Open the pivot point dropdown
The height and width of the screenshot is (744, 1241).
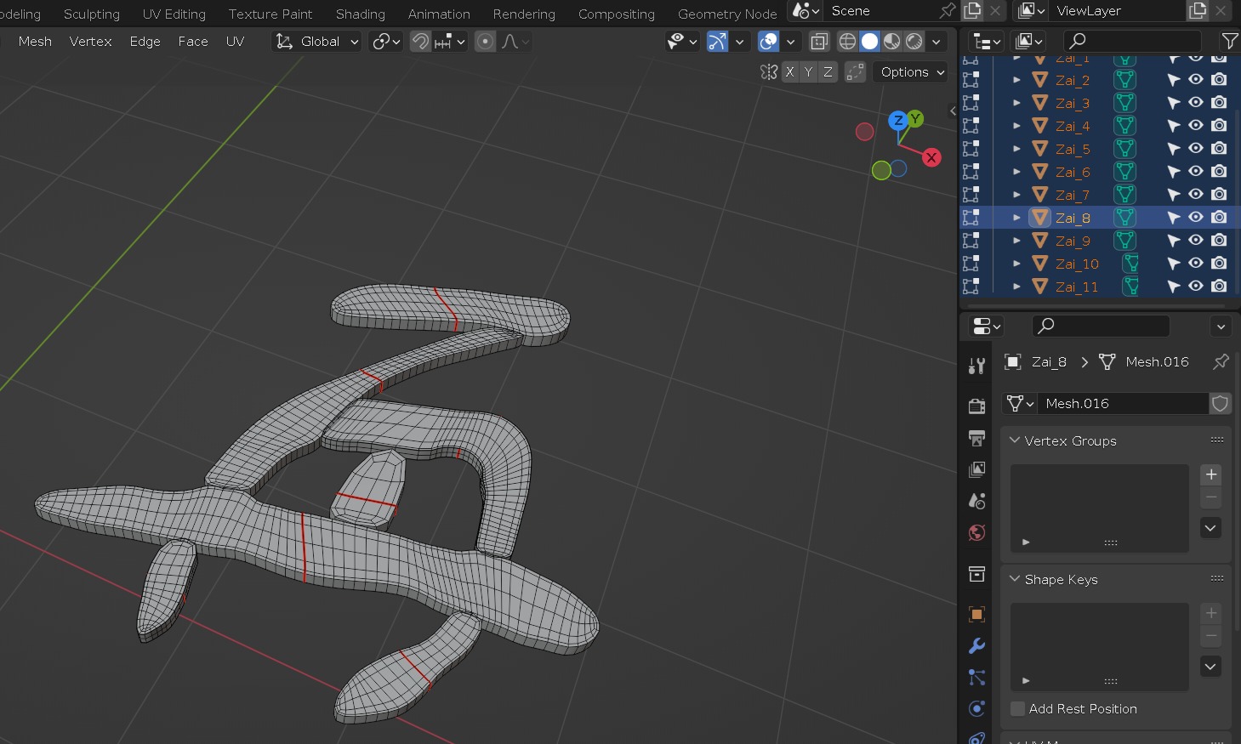(x=386, y=42)
